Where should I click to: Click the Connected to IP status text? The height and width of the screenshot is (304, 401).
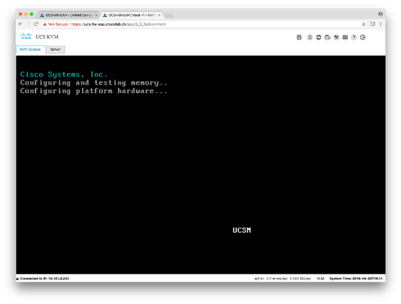click(45, 279)
